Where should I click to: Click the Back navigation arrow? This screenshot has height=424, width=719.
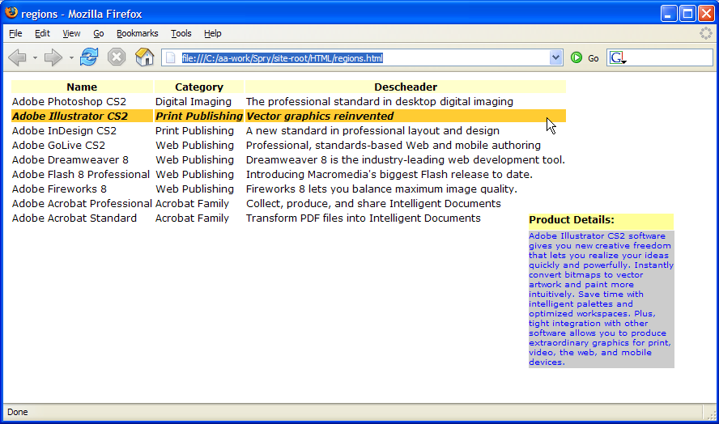click(x=18, y=57)
